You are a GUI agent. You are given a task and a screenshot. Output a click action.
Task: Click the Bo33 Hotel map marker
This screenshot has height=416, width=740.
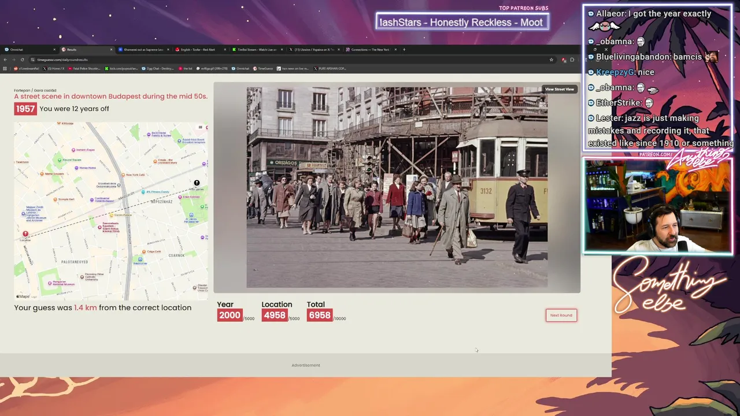149,134
